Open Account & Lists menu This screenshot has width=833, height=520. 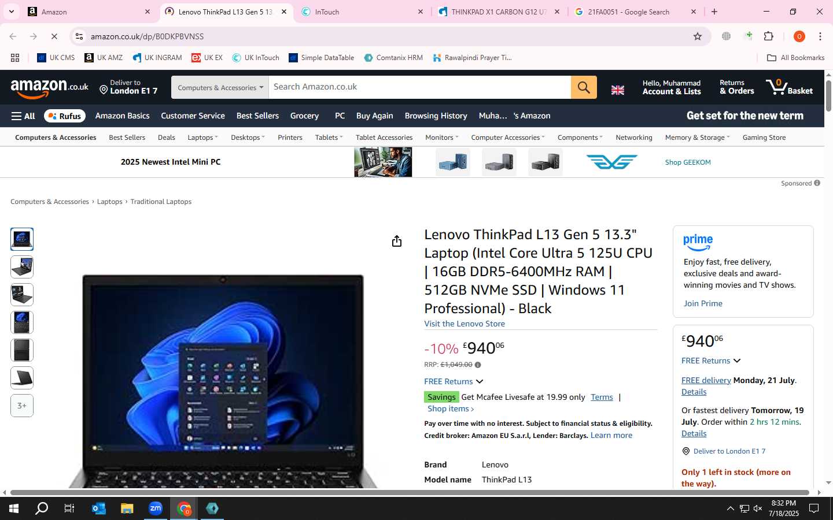[671, 87]
